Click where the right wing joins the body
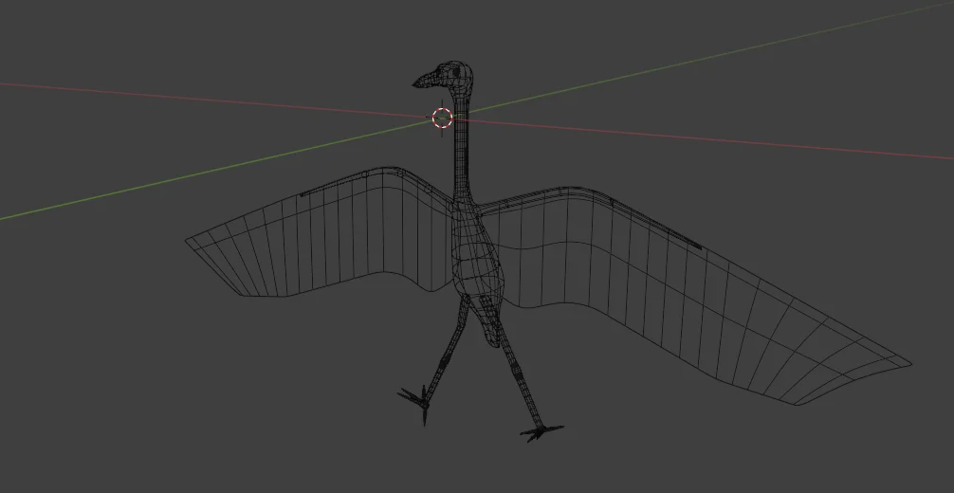This screenshot has width=954, height=493. pos(495,210)
